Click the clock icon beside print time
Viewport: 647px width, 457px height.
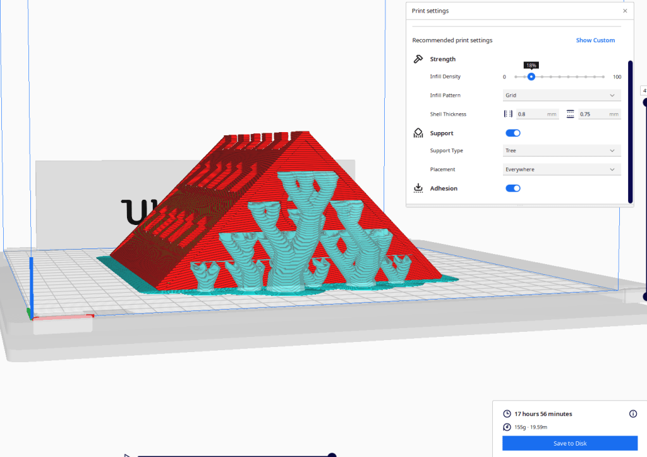pos(507,414)
